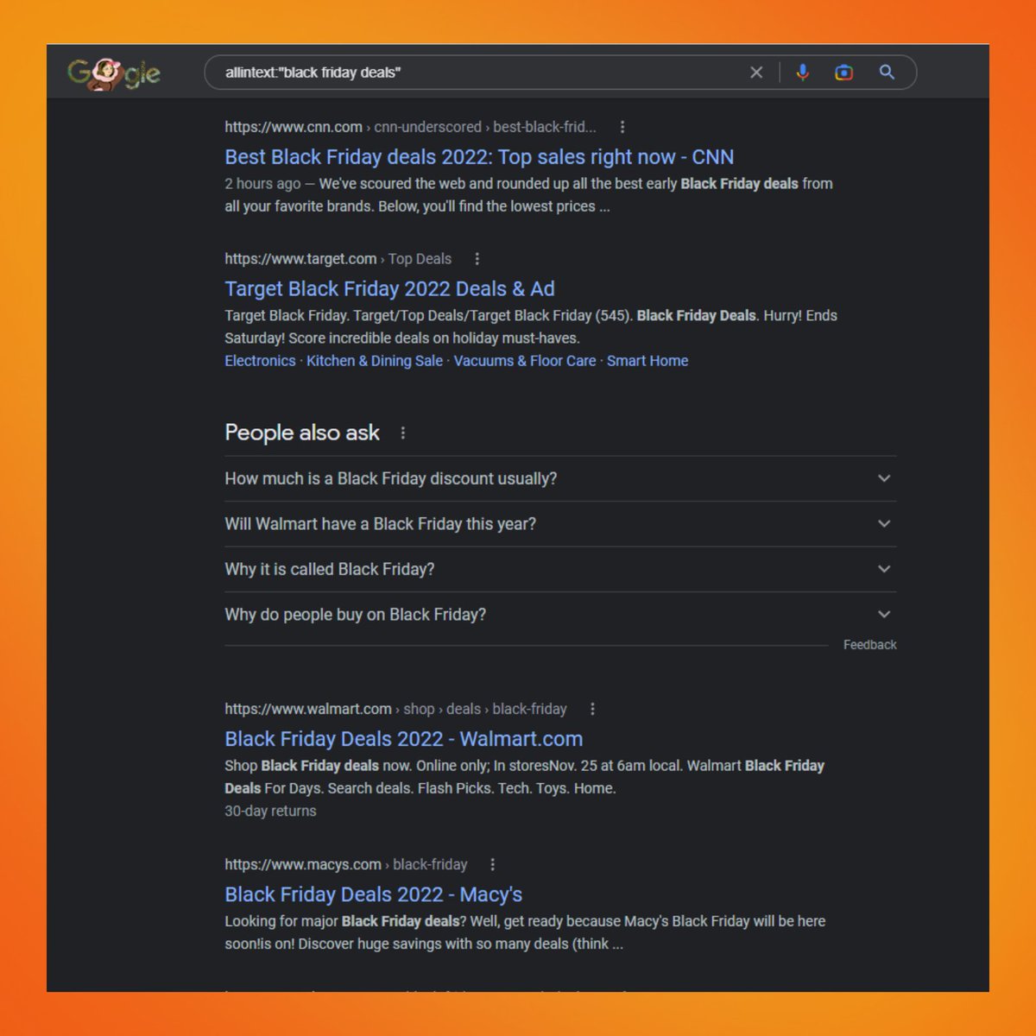Open Target 'Kitchen & Dining Sale' sitelink

point(375,361)
